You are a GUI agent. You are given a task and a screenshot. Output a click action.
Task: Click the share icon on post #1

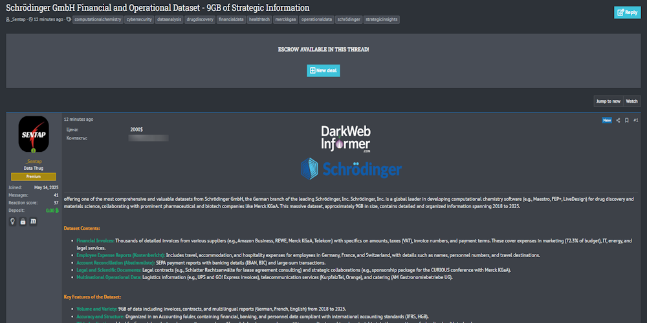pyautogui.click(x=618, y=120)
